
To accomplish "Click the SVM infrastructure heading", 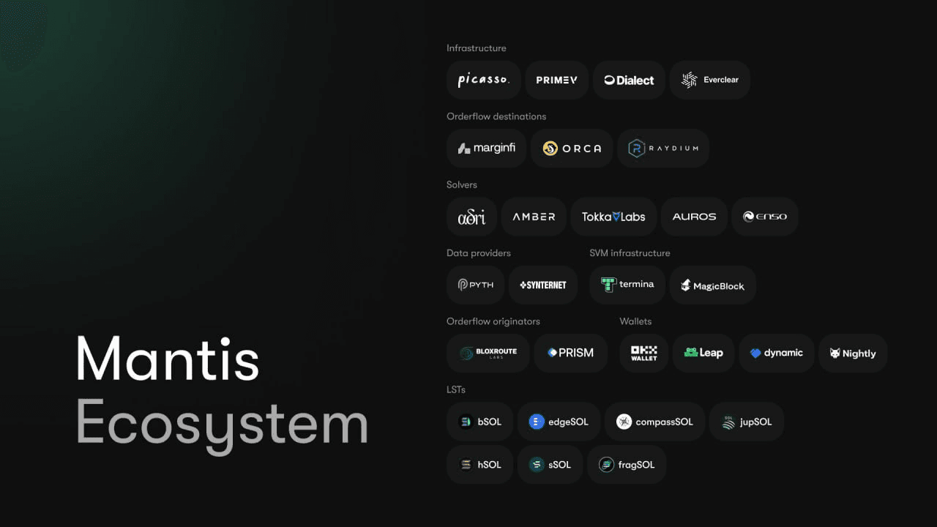I will [x=630, y=253].
